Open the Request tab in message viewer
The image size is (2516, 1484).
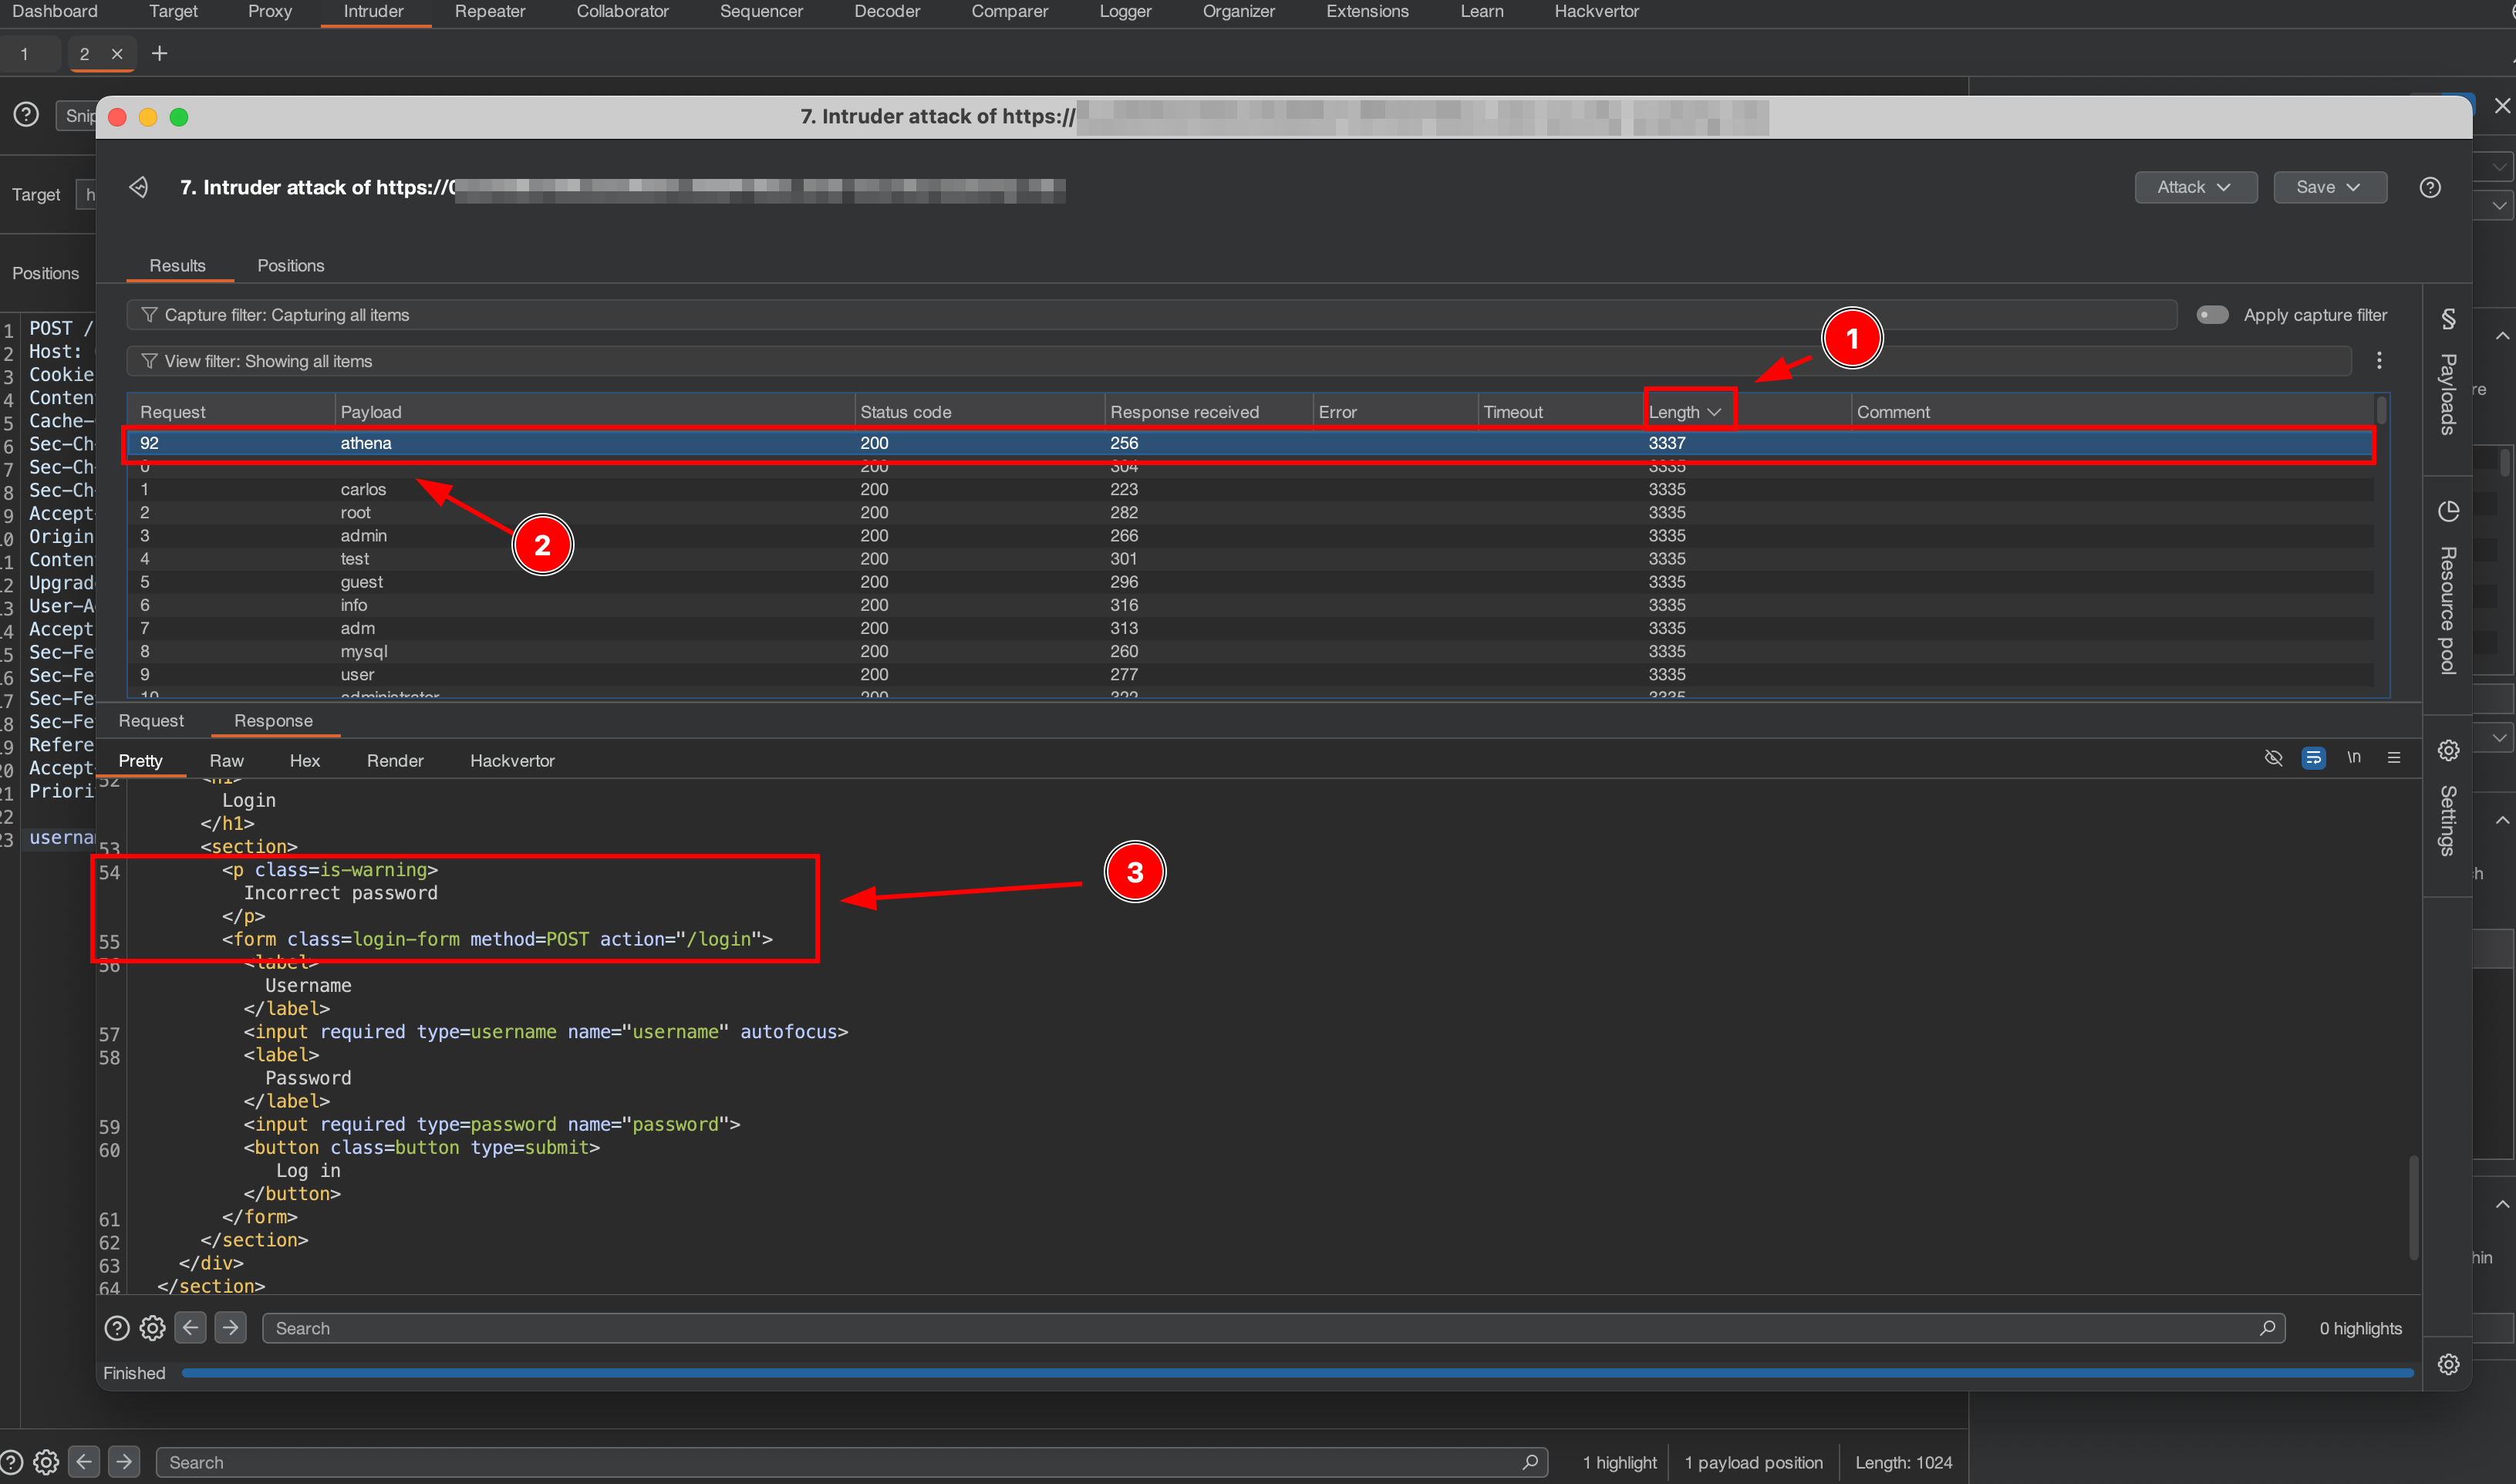pyautogui.click(x=151, y=720)
